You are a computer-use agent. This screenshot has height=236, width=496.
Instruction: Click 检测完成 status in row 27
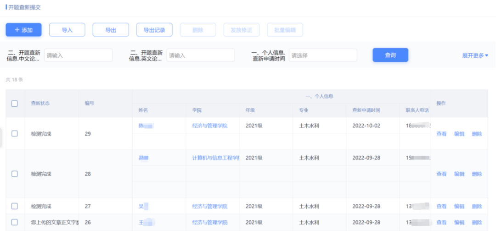[41, 206]
